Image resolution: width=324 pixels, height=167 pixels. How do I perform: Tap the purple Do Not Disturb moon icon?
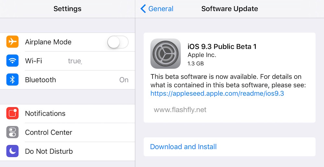(x=12, y=151)
